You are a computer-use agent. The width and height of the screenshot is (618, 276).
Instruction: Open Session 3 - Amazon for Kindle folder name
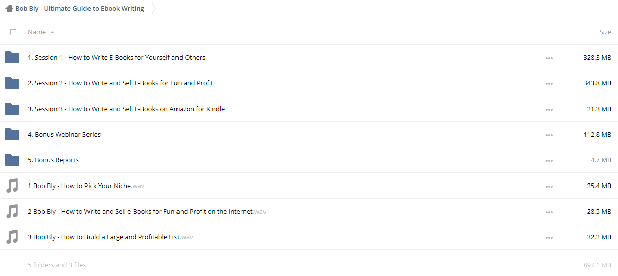(x=126, y=109)
